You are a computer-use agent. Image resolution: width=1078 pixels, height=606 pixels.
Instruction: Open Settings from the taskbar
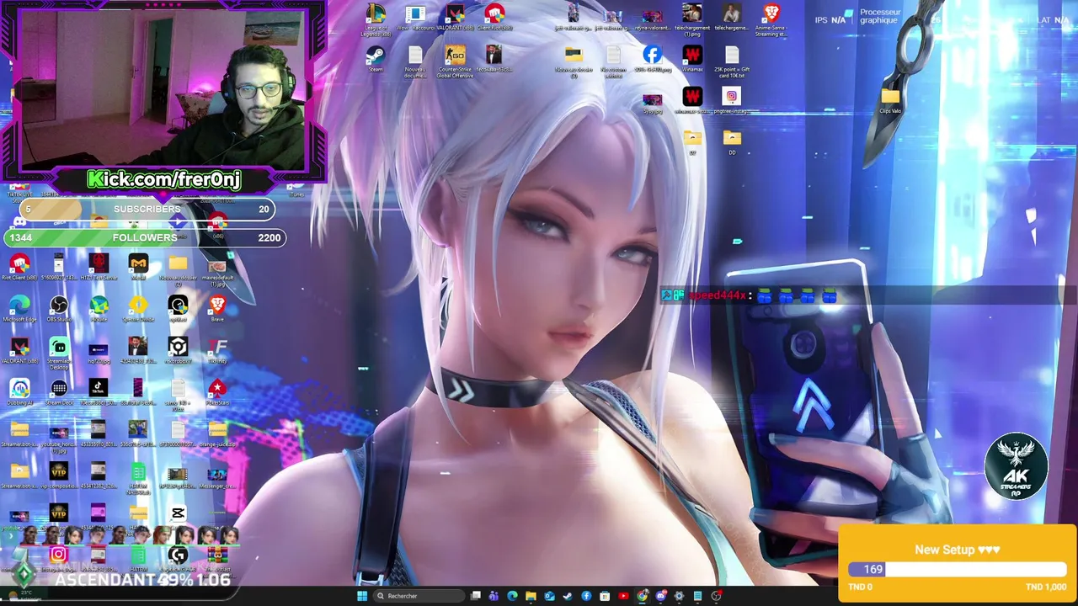[679, 596]
